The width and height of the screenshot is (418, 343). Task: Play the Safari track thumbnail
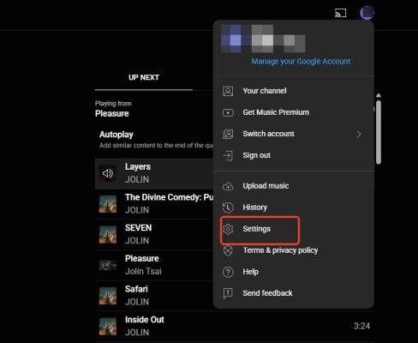[x=108, y=296]
